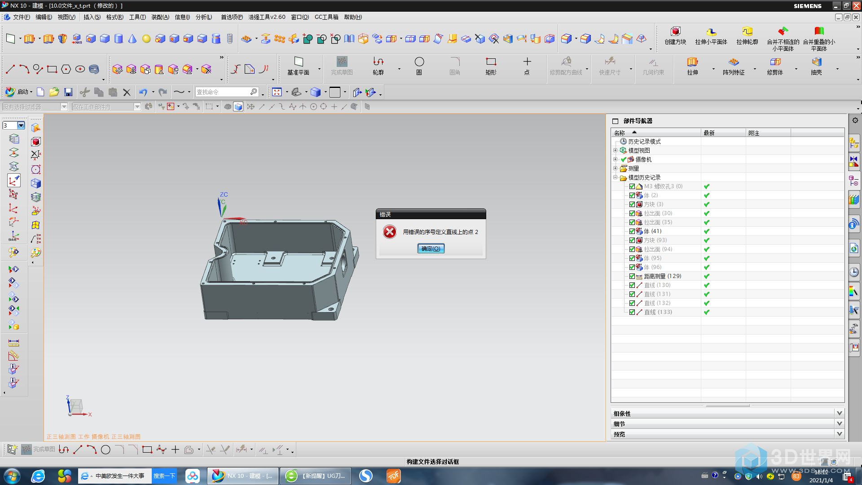The image size is (862, 485).
Task: Click the 启动 start button
Action: point(19,92)
